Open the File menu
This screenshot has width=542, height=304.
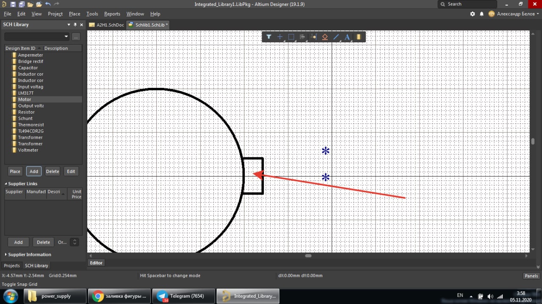(x=8, y=14)
